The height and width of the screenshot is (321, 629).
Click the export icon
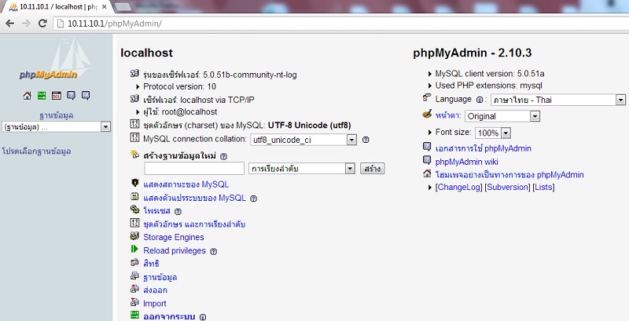134,289
